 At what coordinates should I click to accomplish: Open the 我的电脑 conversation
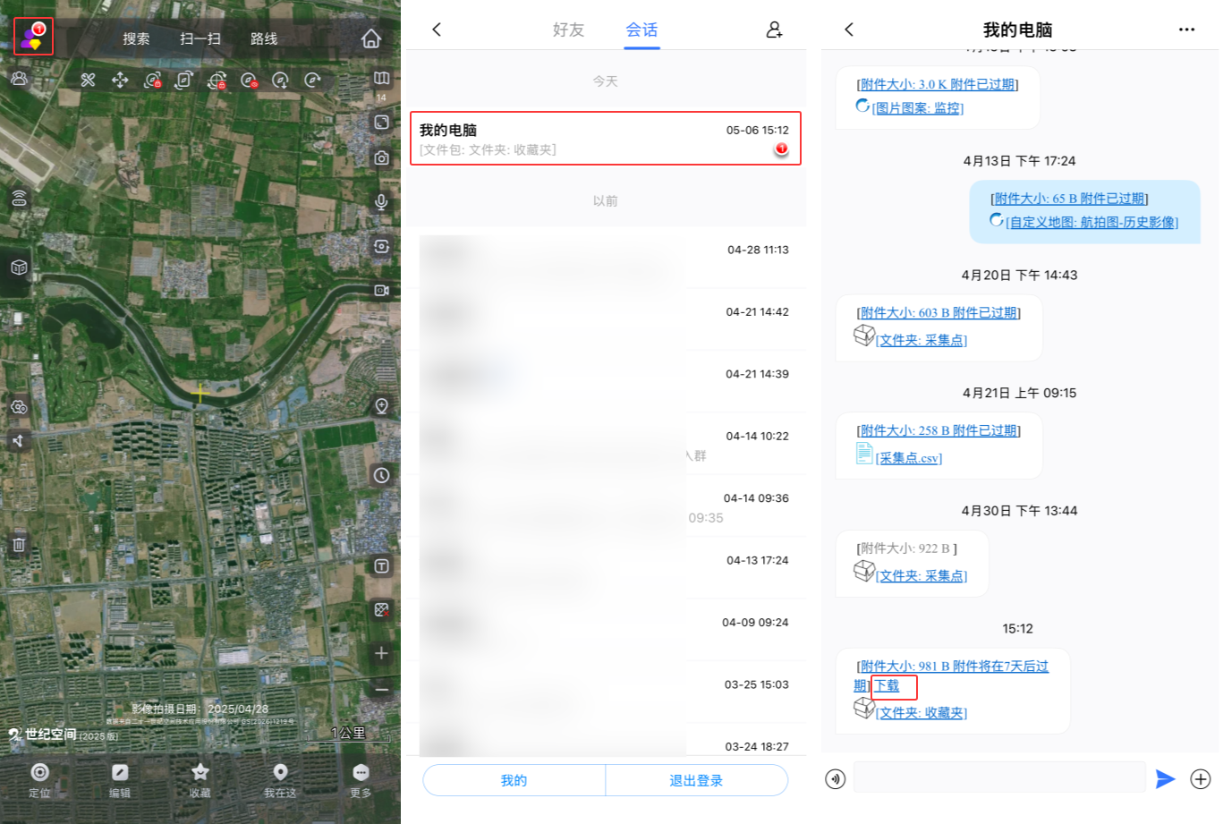pos(606,139)
